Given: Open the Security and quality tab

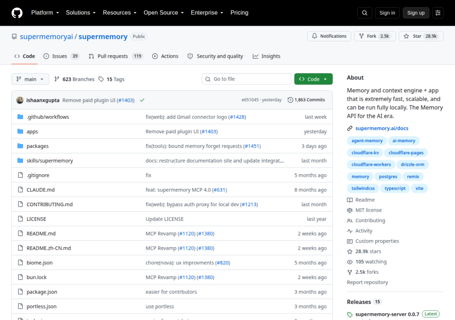Looking at the screenshot, I should pyautogui.click(x=216, y=56).
